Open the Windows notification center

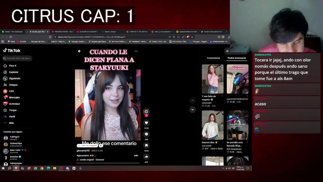(x=248, y=168)
